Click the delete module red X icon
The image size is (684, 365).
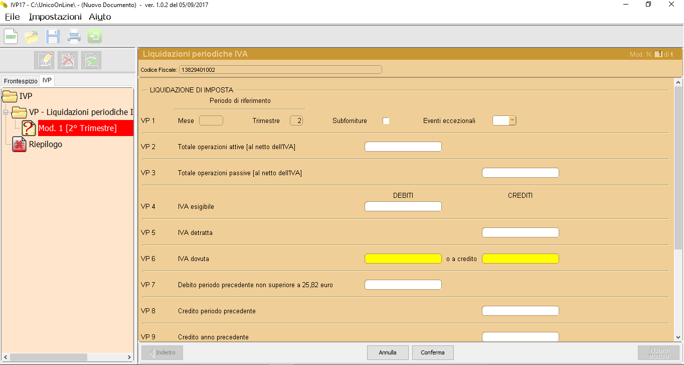pos(68,60)
